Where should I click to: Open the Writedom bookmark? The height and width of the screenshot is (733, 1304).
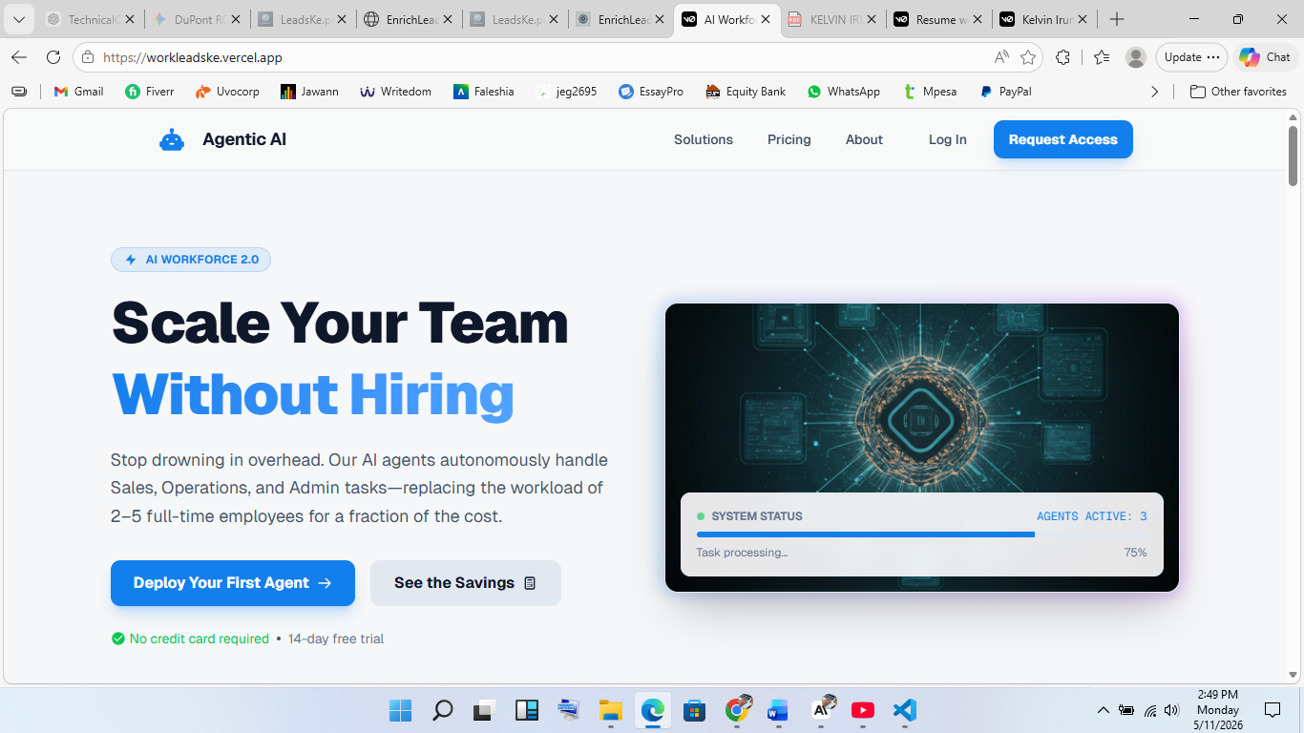pyautogui.click(x=395, y=92)
